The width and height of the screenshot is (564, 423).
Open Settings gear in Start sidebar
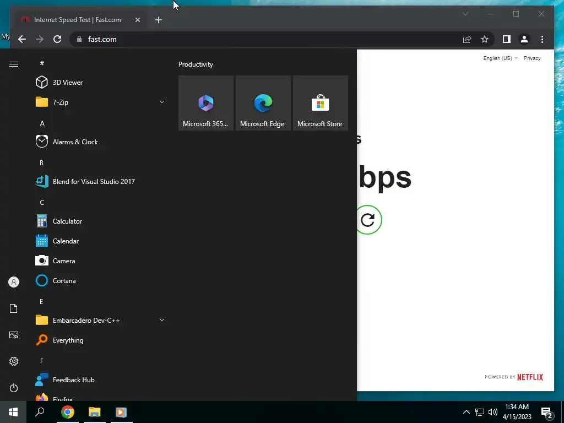point(14,361)
